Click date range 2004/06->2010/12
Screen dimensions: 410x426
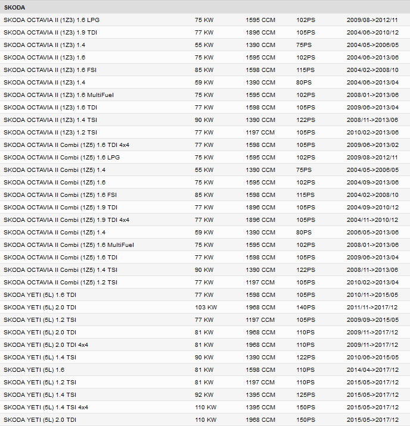[x=372, y=33]
